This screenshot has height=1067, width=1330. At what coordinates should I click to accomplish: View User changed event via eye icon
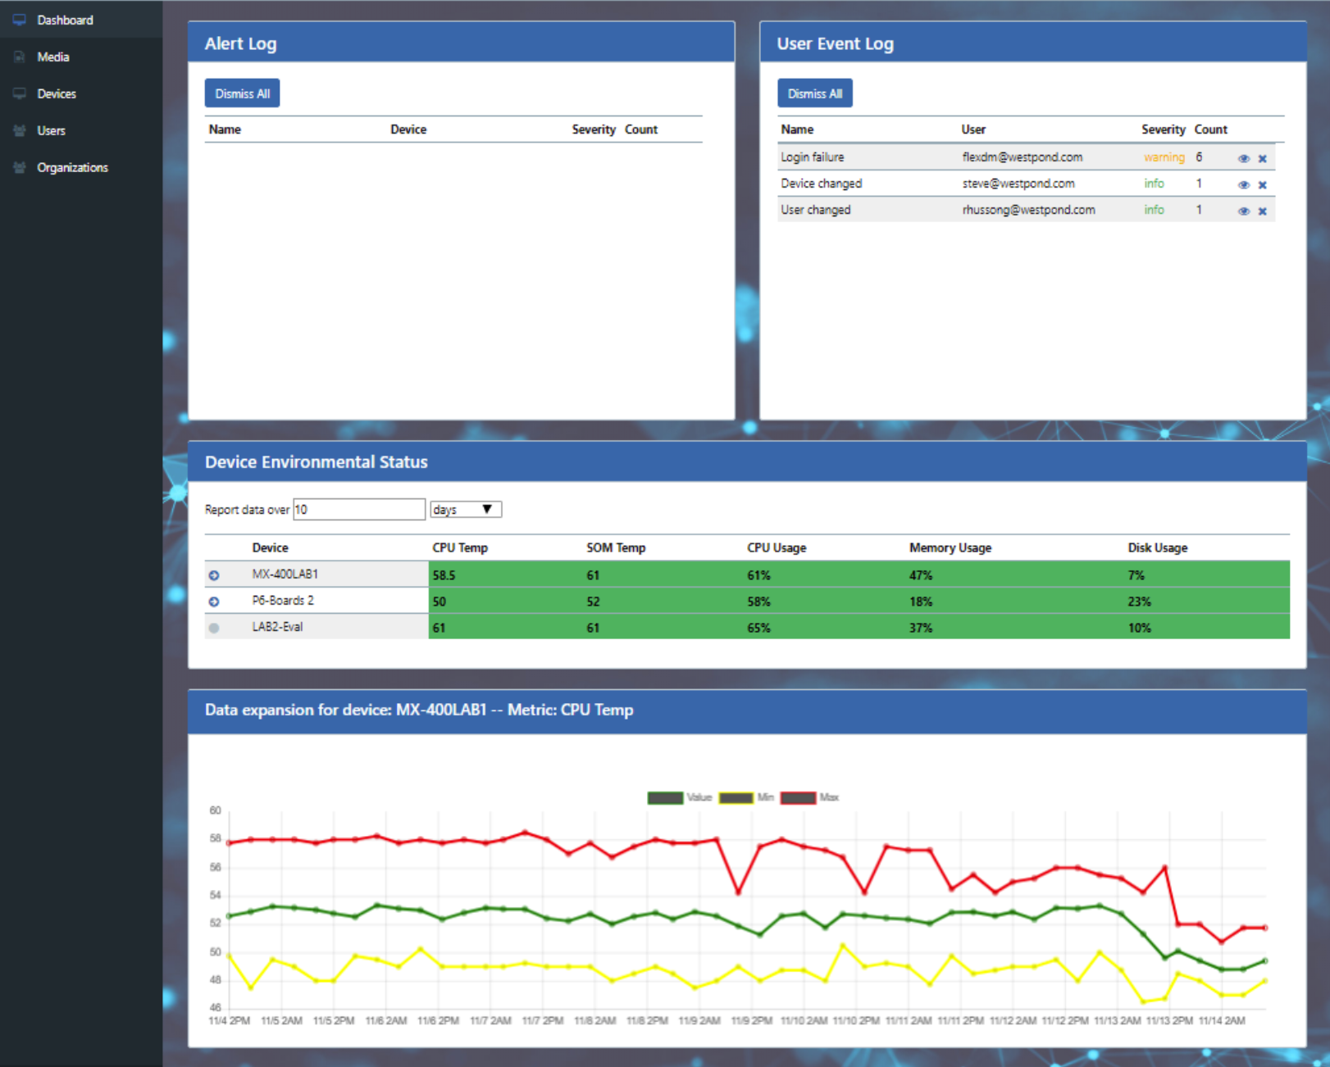(1244, 211)
